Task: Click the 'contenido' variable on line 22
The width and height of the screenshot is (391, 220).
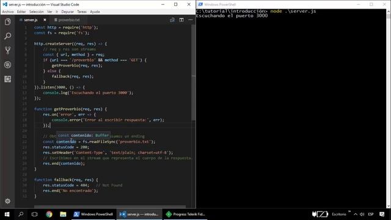Action: click(66, 142)
